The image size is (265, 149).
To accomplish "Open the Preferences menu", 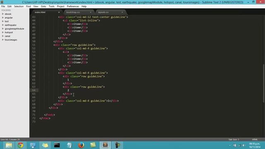I will click(x=73, y=7).
